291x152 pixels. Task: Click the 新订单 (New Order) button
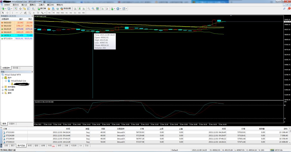42,9
